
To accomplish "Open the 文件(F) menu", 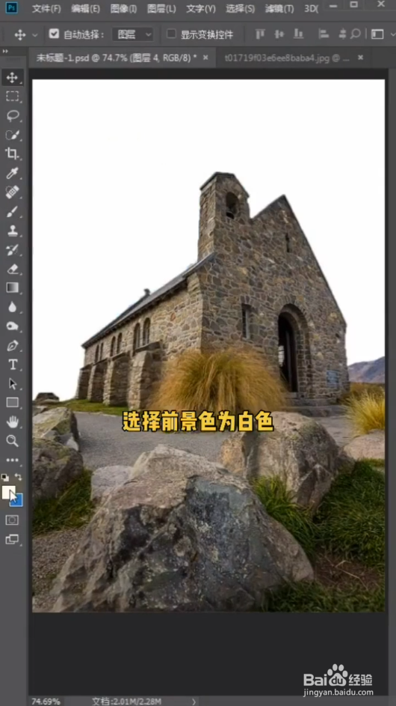I will pos(46,8).
